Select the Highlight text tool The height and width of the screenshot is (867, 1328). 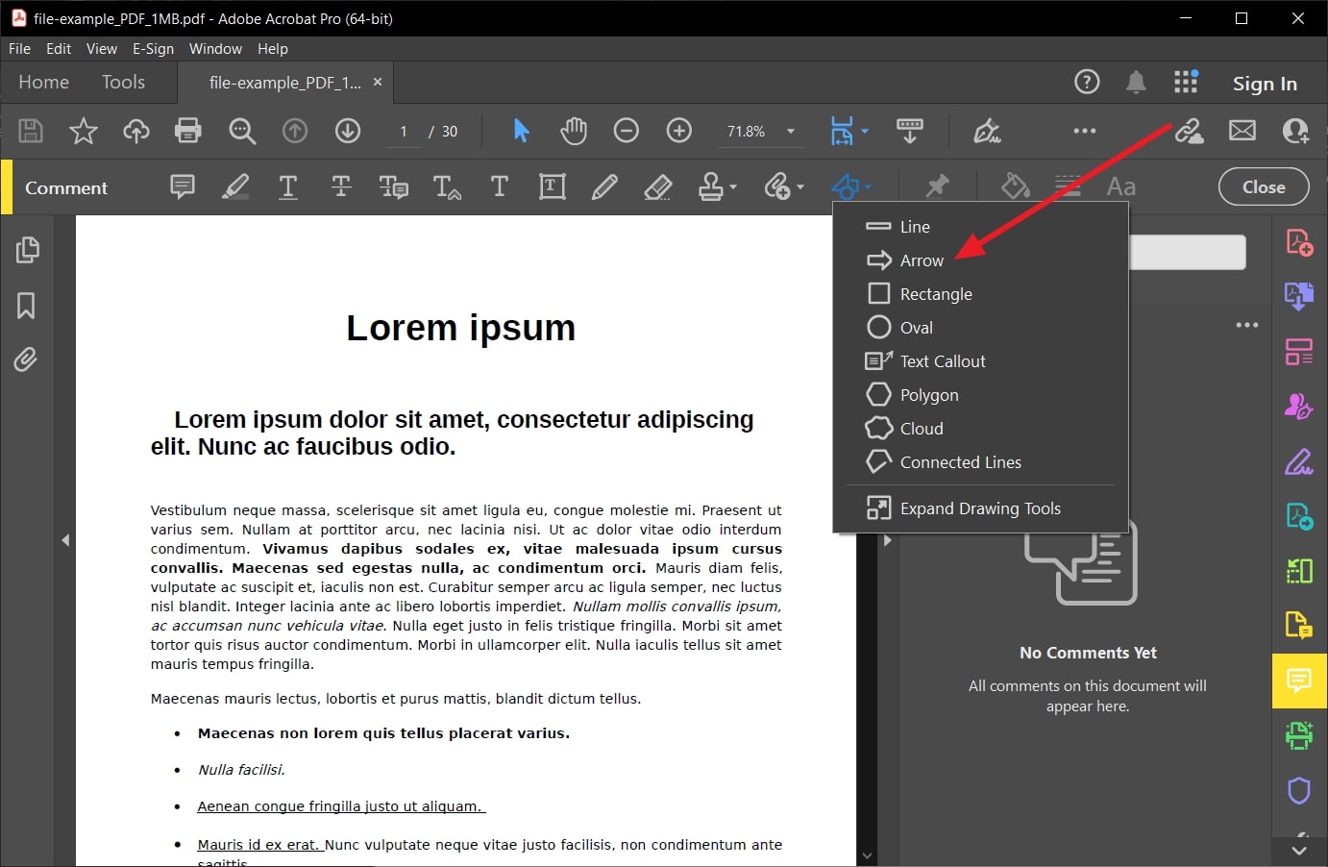(x=234, y=186)
